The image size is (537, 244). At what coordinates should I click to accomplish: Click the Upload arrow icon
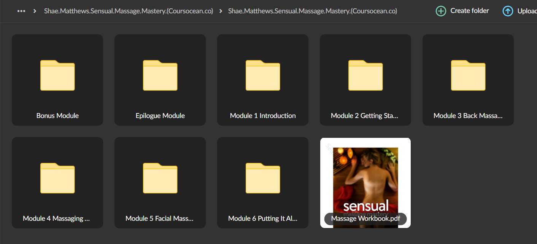[x=508, y=11]
